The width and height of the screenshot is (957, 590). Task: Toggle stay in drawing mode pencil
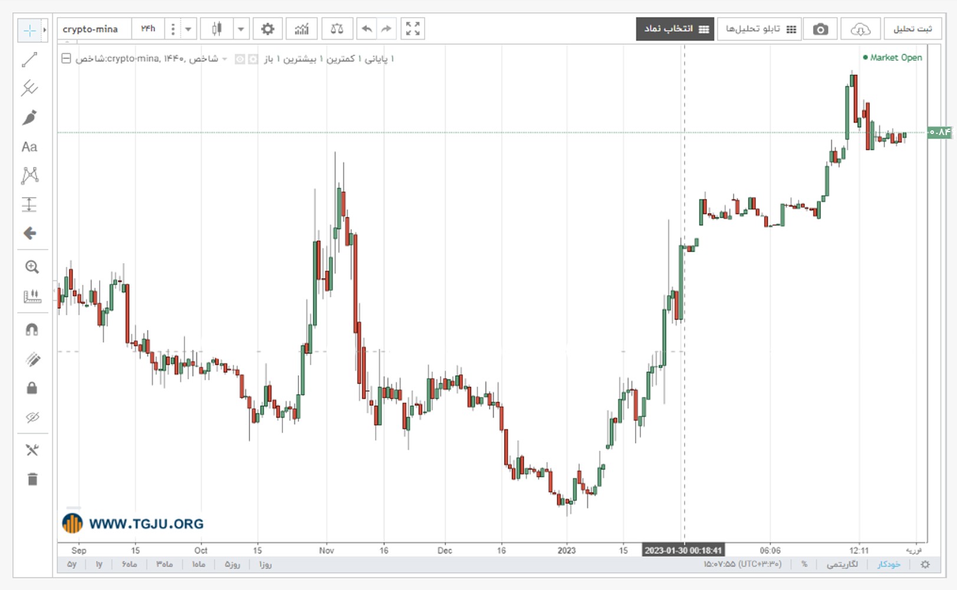pos(32,359)
